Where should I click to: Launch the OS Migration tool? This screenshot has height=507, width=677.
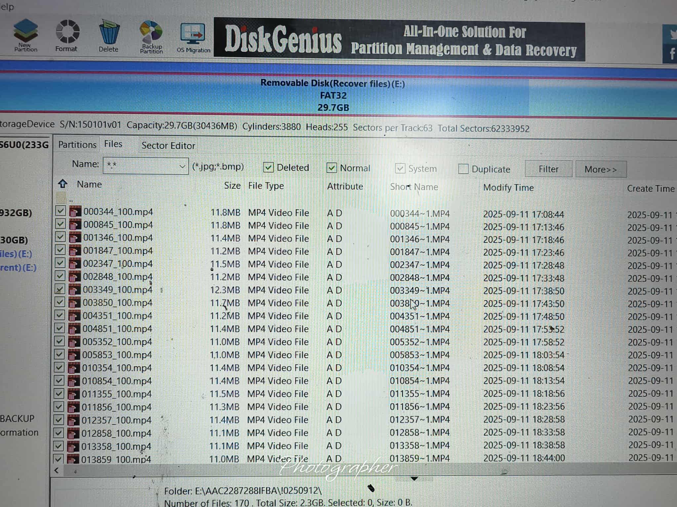pos(193,38)
